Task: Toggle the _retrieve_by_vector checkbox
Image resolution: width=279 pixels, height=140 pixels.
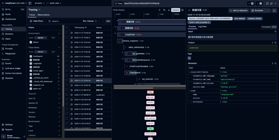Action: point(31,78)
